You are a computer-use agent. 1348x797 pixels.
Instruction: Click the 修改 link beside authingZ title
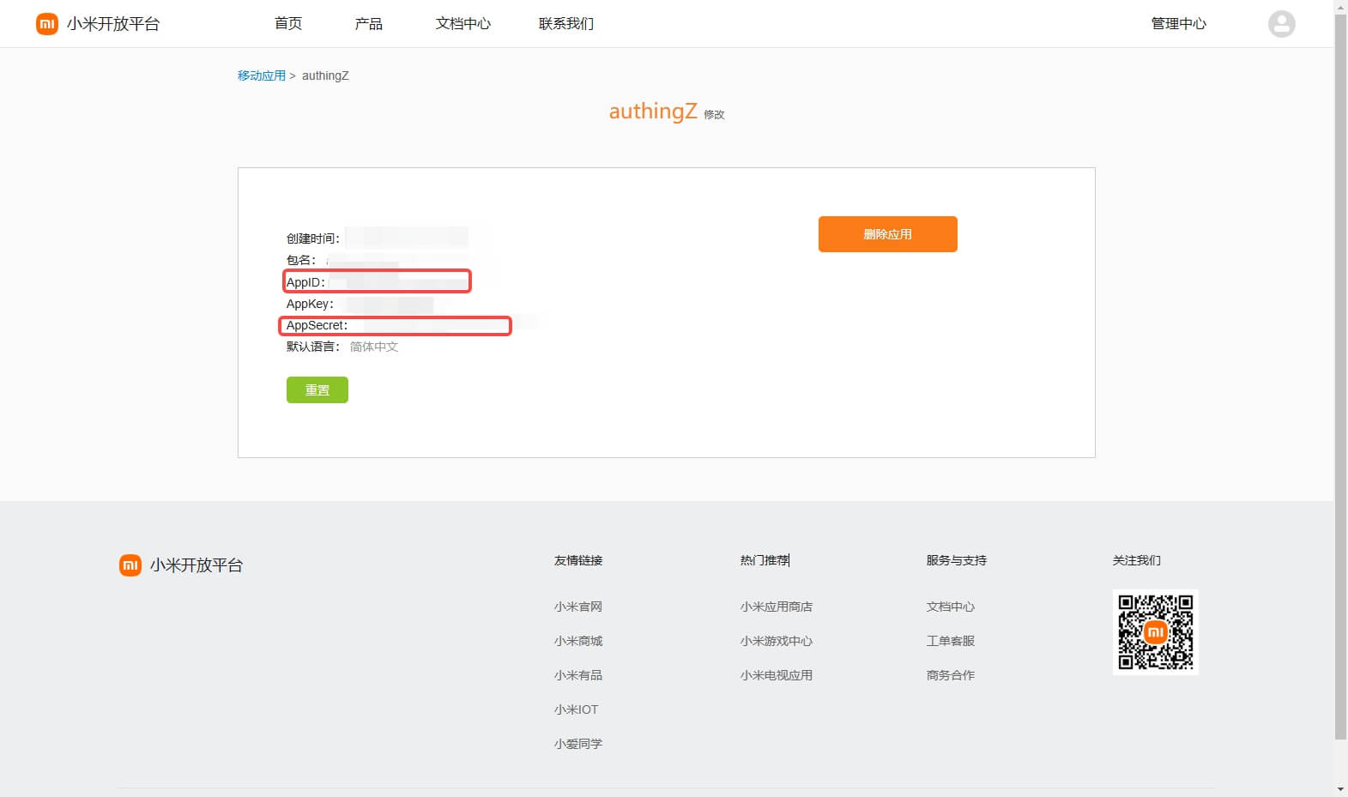pos(714,115)
